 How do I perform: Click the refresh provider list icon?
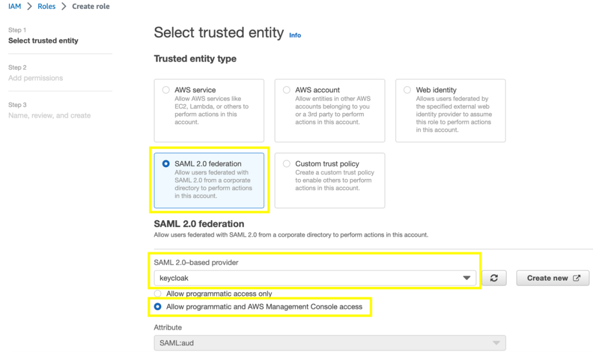coord(494,278)
